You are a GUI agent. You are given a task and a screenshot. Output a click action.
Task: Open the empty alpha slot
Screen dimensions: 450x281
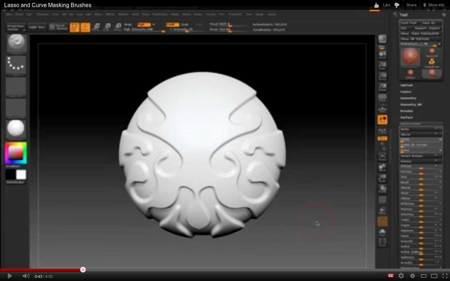[x=16, y=86]
